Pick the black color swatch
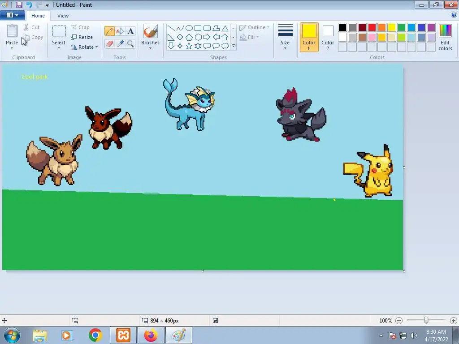459x344 pixels. 342,27
